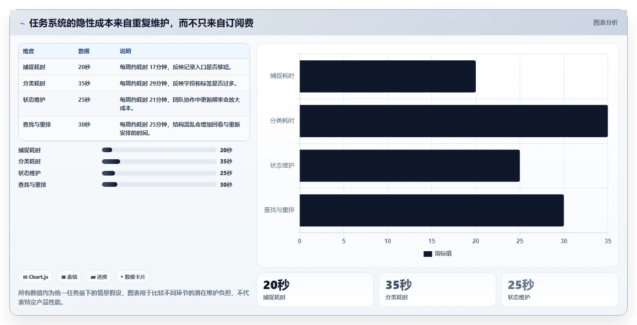Click the 15 tick on the x-axis
Image resolution: width=637 pixels, height=325 pixels.
click(x=431, y=241)
